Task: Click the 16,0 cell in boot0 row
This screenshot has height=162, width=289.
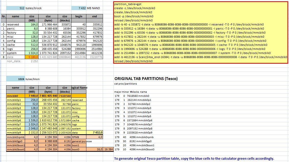Action: pyautogui.click(x=95, y=149)
